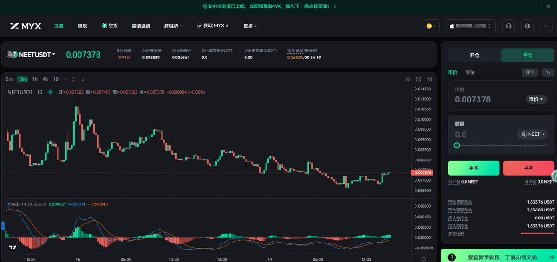Click the question mark help icon

click(x=452, y=257)
